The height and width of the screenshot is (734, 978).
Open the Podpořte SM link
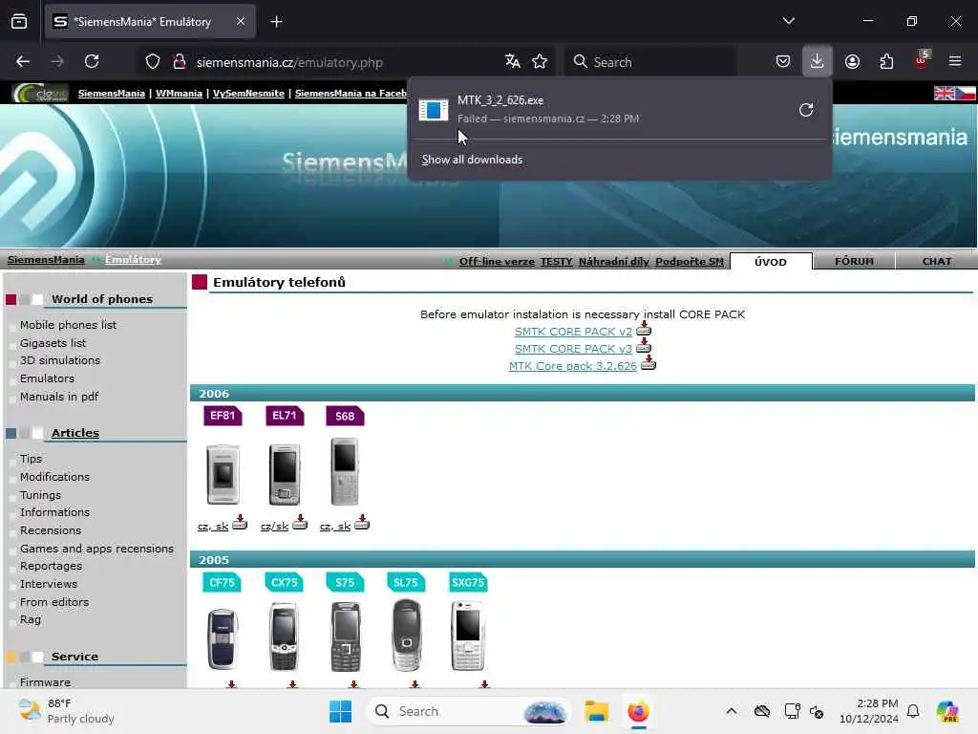coord(690,262)
